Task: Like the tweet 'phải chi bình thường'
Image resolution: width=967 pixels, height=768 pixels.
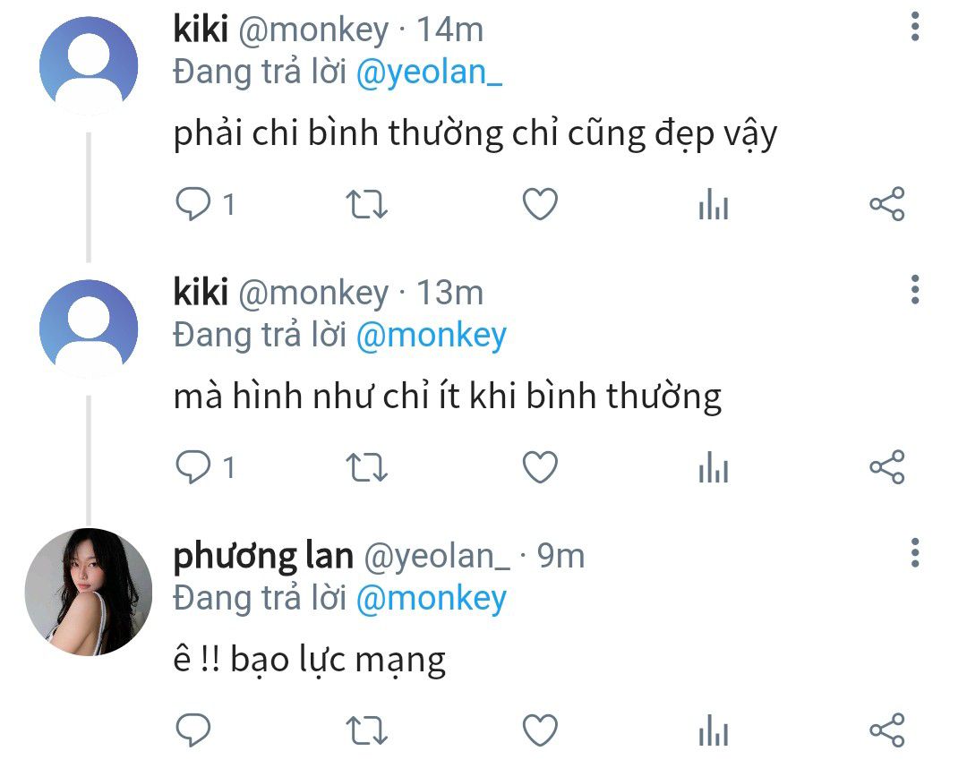Action: click(x=540, y=204)
